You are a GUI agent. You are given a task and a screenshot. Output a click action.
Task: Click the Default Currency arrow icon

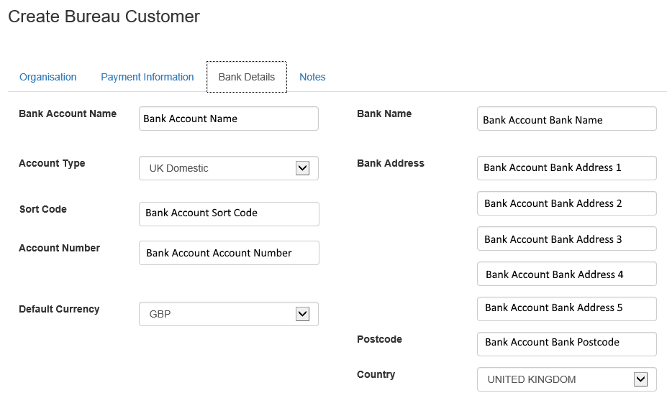302,314
